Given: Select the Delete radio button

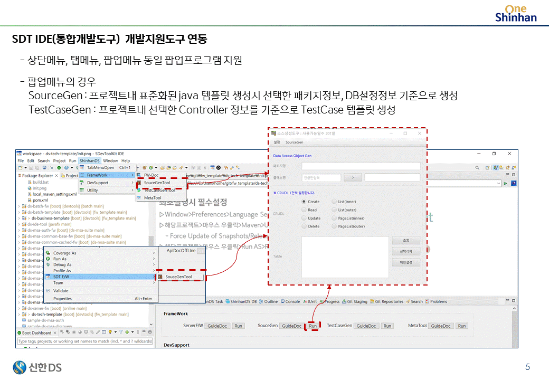Looking at the screenshot, I should tap(304, 226).
